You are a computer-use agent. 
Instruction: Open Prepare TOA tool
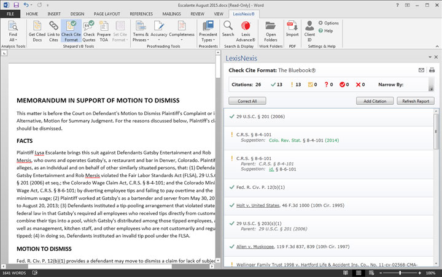[x=104, y=31]
